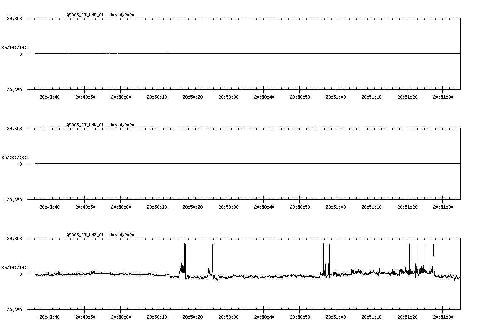Click the cm/sec/sec unit label of HNE plot
This screenshot has height=330, width=486.
coord(14,47)
